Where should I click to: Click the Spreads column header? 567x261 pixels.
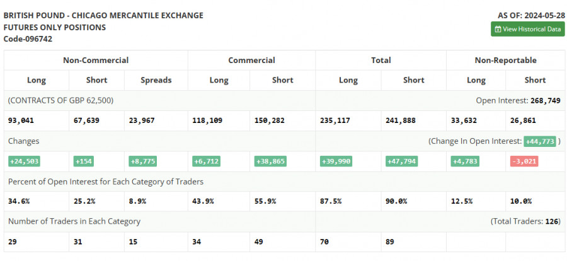click(x=156, y=80)
